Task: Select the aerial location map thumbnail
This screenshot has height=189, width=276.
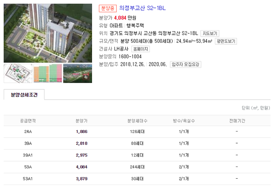Action: [77, 73]
